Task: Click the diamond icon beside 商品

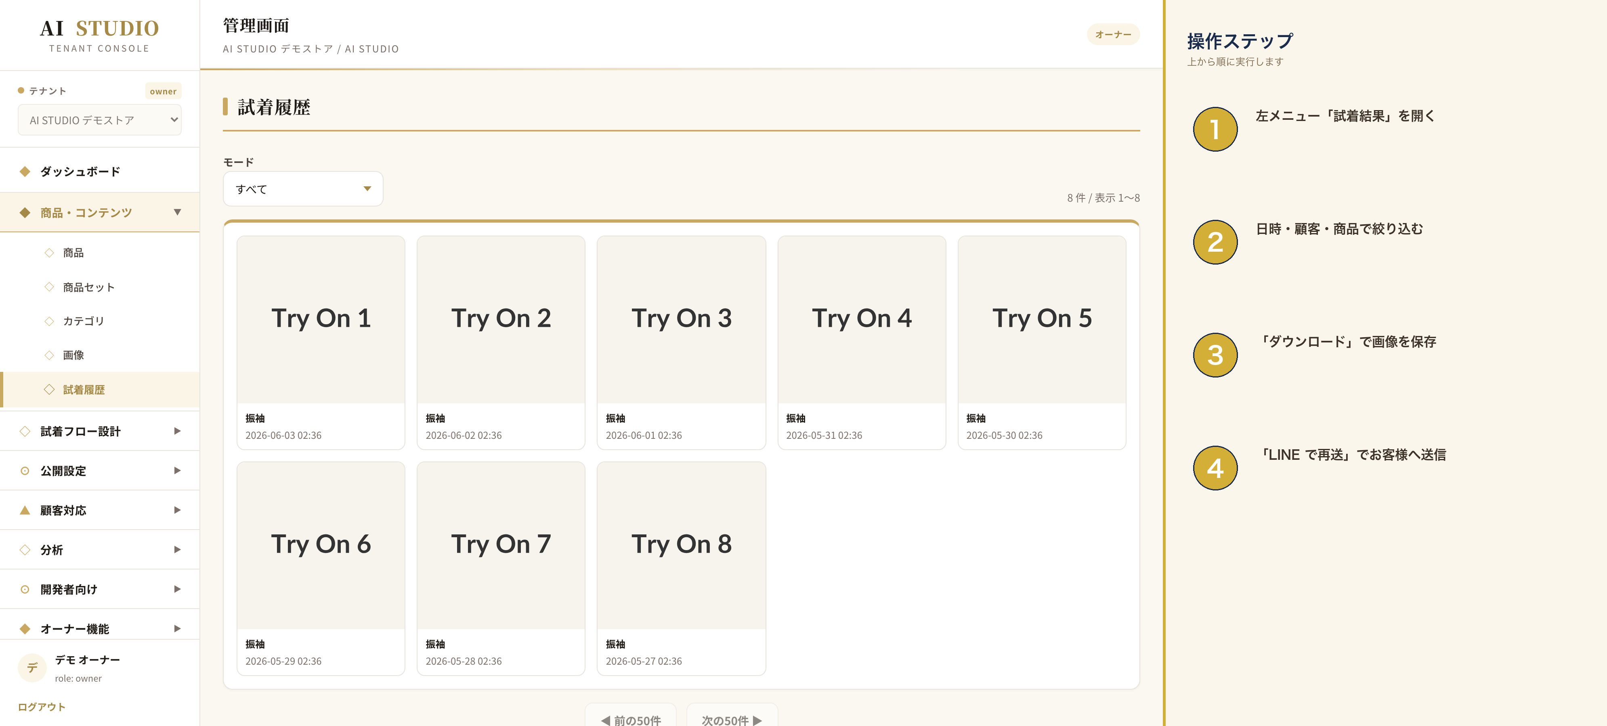Action: 49,252
